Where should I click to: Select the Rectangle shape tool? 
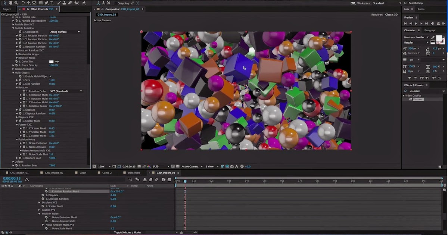click(41, 3)
